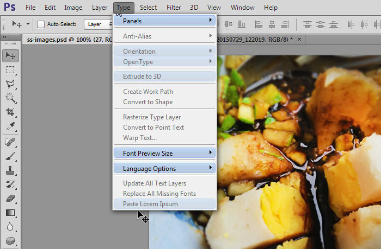Select the Move tool in toolbar
The image size is (381, 249).
click(x=10, y=55)
